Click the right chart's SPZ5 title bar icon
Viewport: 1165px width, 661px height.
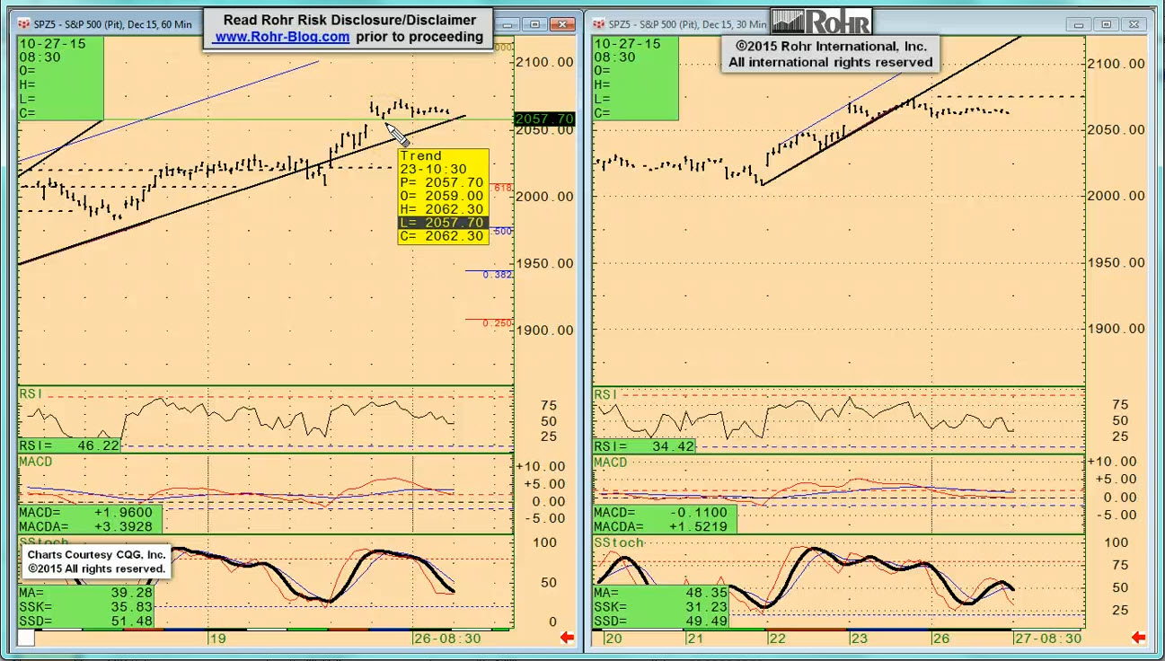click(599, 24)
